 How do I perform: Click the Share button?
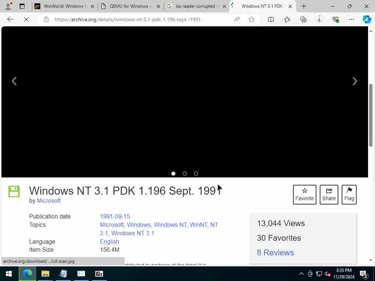pos(329,195)
